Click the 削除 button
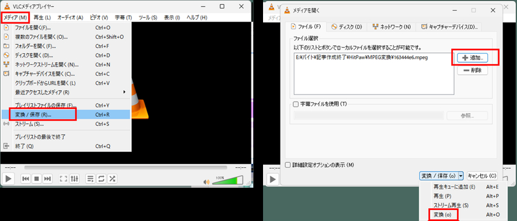Viewport: 517px width, 221px height. [x=472, y=70]
